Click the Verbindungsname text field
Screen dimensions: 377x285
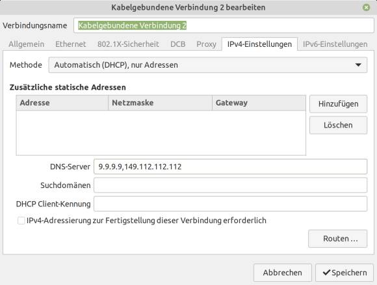[x=224, y=25]
